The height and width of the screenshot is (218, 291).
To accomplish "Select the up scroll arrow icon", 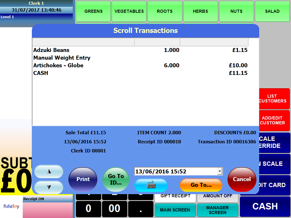I will point(48,171).
